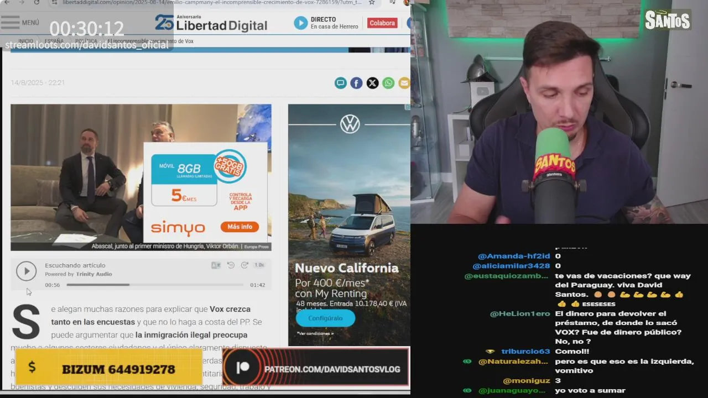Reload the browser page
The height and width of the screenshot is (398, 708).
pyautogui.click(x=37, y=2)
